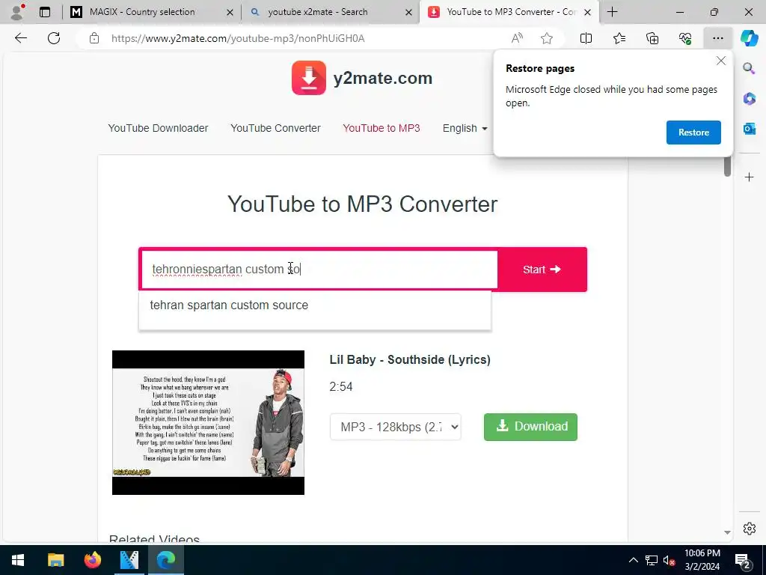Open the YouTube Downloader menu link

point(158,128)
